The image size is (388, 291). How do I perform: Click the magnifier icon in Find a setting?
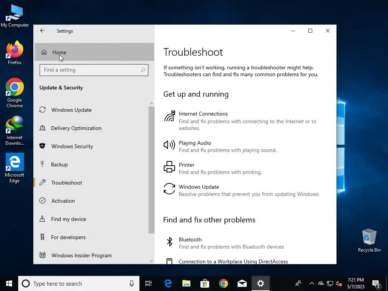[143, 70]
